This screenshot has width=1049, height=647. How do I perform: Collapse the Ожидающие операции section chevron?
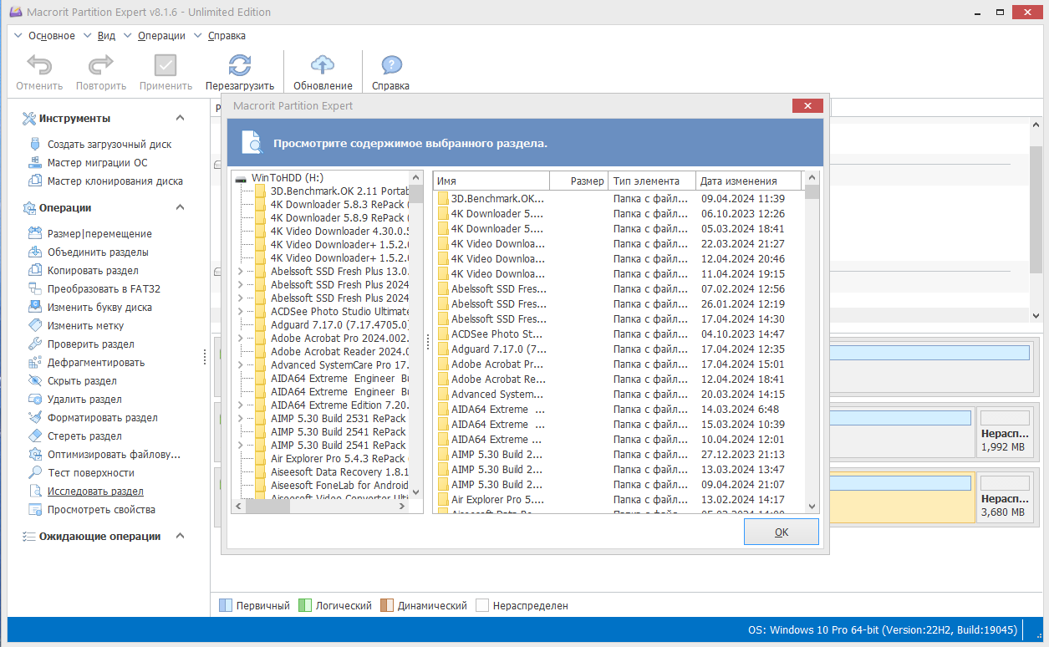click(180, 537)
